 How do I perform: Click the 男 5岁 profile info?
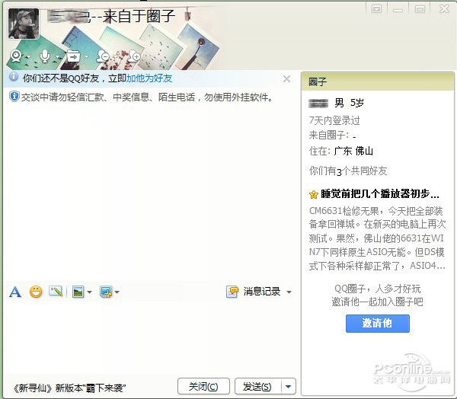[349, 103]
